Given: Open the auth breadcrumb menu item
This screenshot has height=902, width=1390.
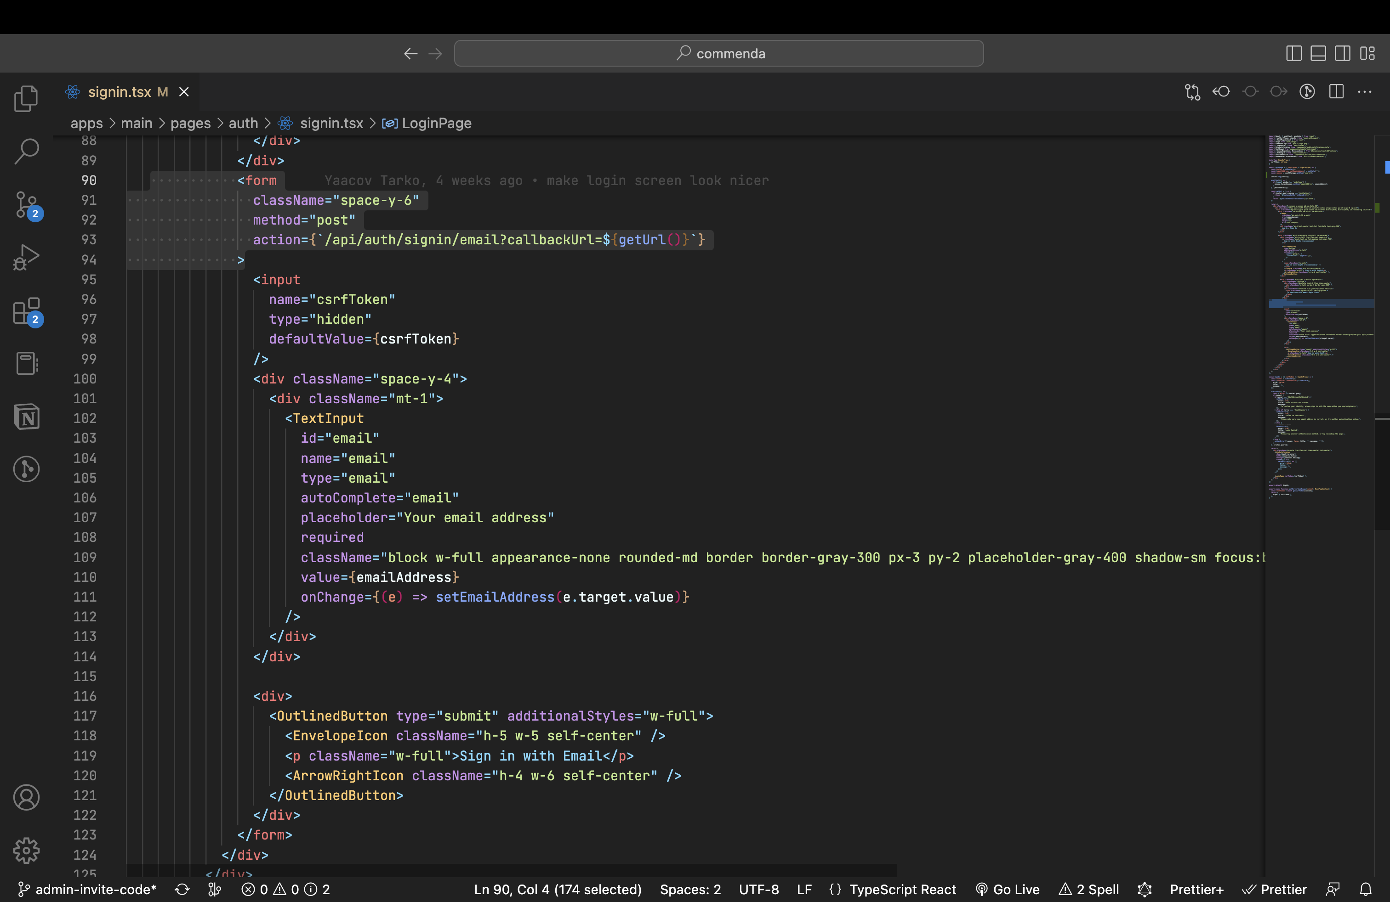Looking at the screenshot, I should point(243,123).
